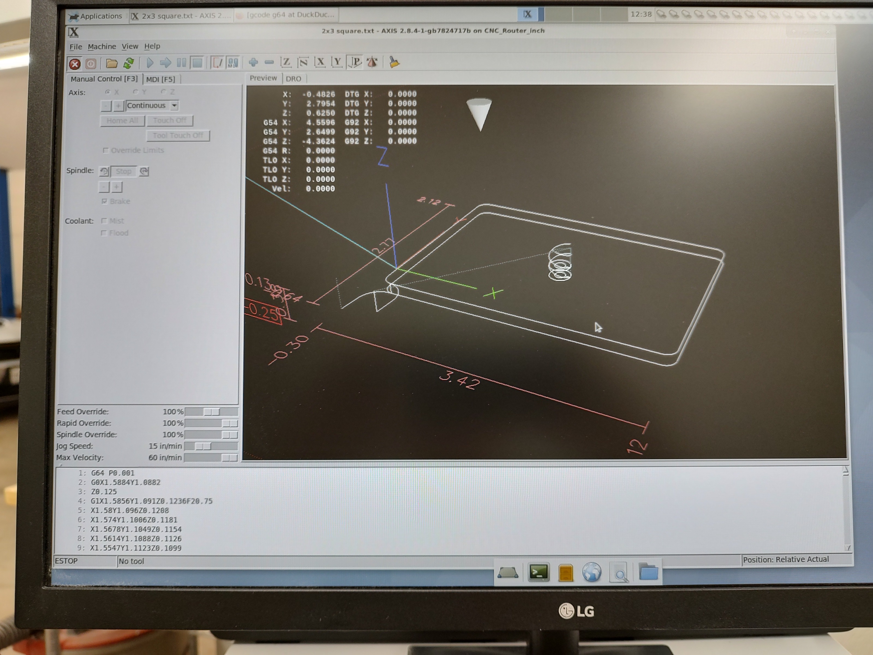Open a G-code file with folder icon
Viewport: 873px width, 655px height.
112,63
